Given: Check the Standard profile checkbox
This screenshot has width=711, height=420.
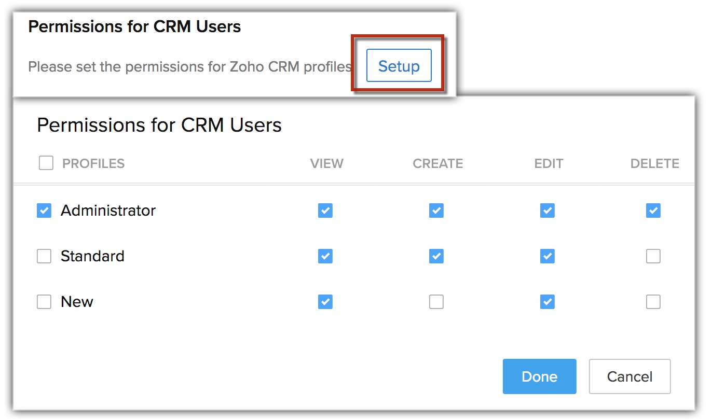Looking at the screenshot, I should pyautogui.click(x=44, y=256).
